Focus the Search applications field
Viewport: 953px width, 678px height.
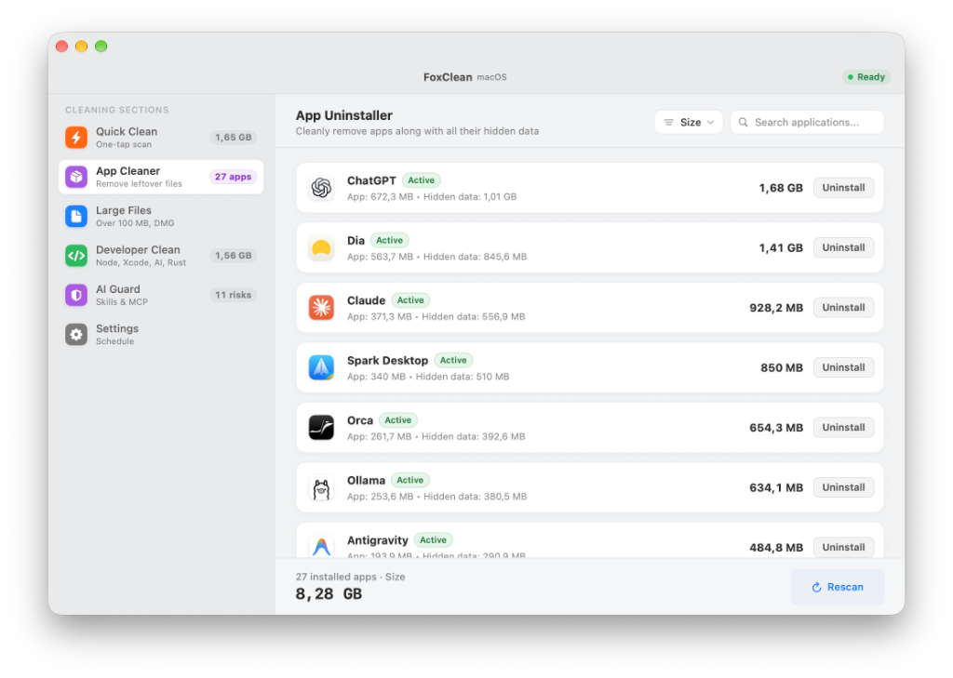click(x=807, y=122)
